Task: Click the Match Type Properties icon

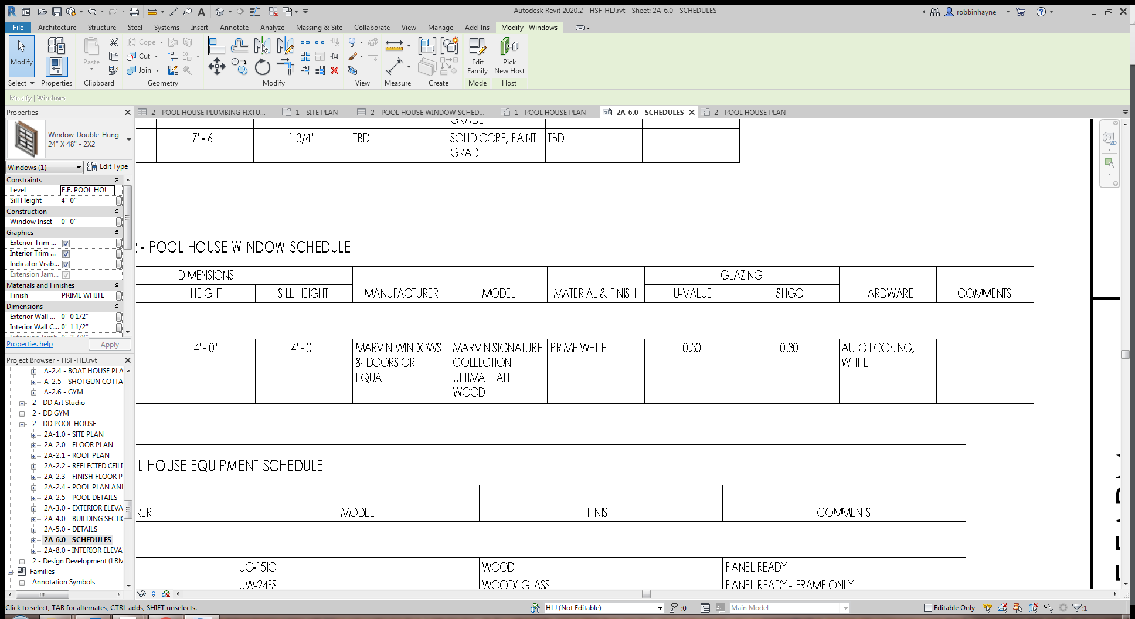Action: coord(114,70)
